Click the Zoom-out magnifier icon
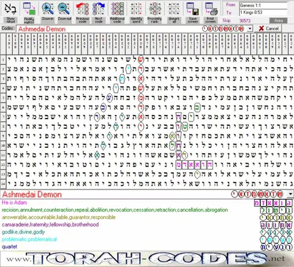 [x=64, y=9]
